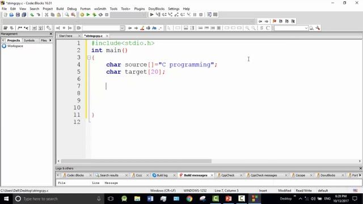
Task: Click the Save all files icon
Action: [x=24, y=15]
